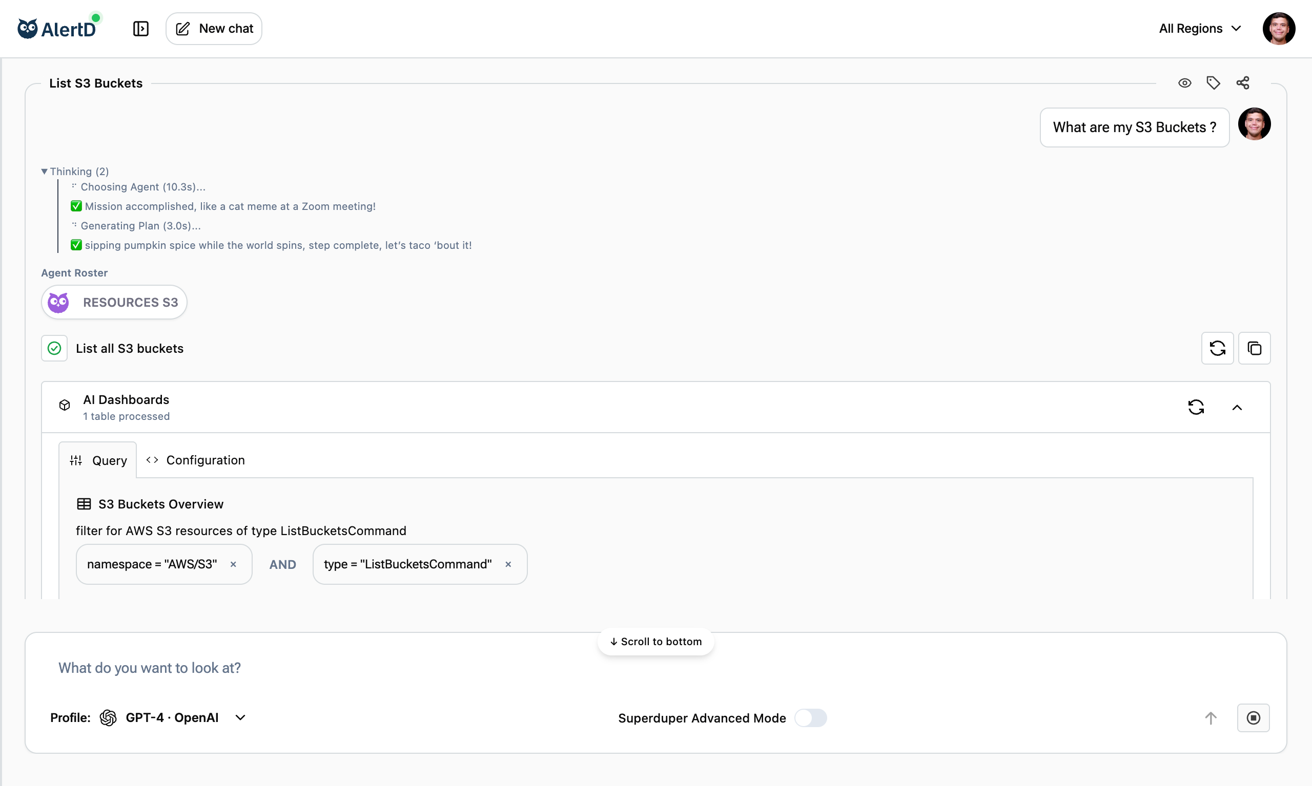
Task: Toggle the sidebar panel icon
Action: [140, 29]
